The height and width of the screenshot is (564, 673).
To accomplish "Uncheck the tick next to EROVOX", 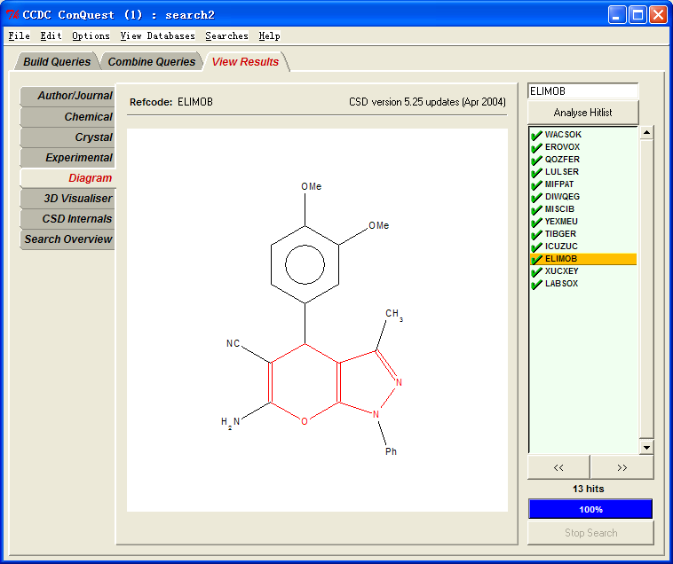I will point(536,147).
